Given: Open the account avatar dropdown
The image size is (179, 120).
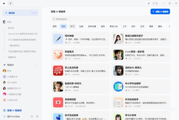Looking at the screenshot, I should point(155,3).
